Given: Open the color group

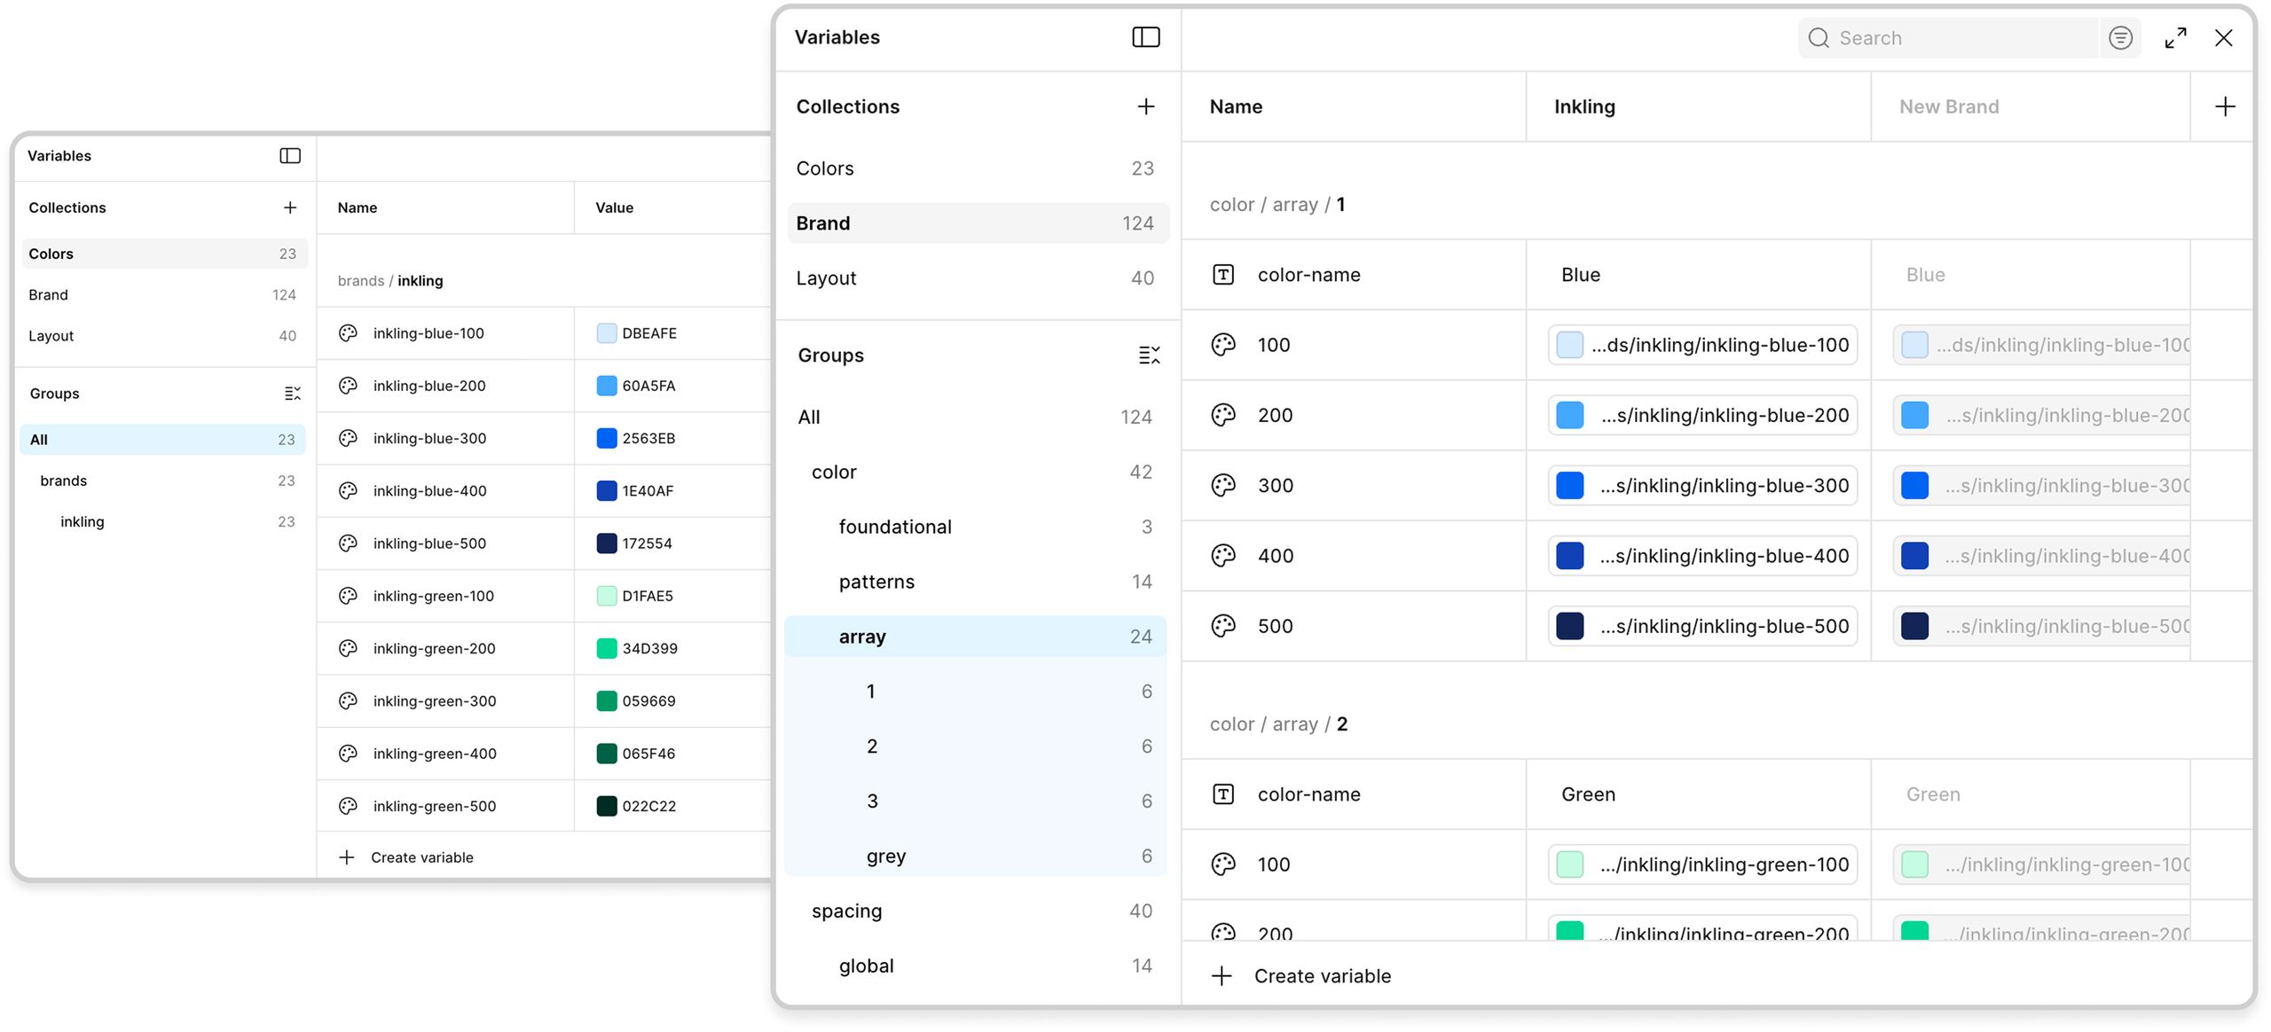Looking at the screenshot, I should [976, 473].
